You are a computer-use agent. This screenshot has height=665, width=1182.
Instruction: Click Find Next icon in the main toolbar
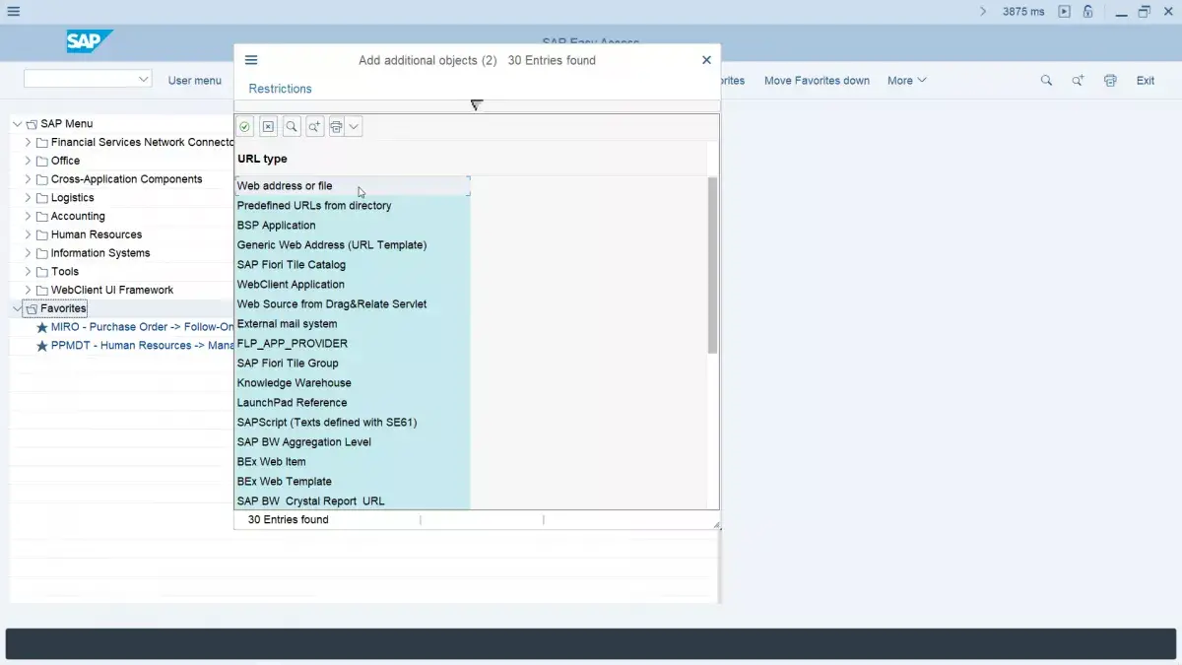(x=1078, y=81)
